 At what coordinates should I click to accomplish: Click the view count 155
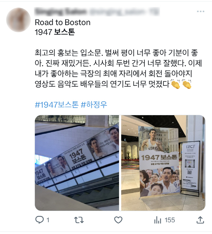(170, 220)
